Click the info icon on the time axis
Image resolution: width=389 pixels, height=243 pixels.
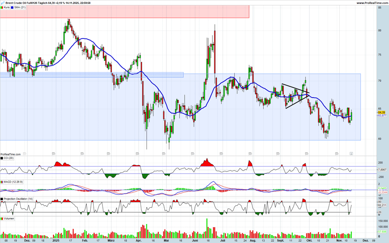[351, 153]
